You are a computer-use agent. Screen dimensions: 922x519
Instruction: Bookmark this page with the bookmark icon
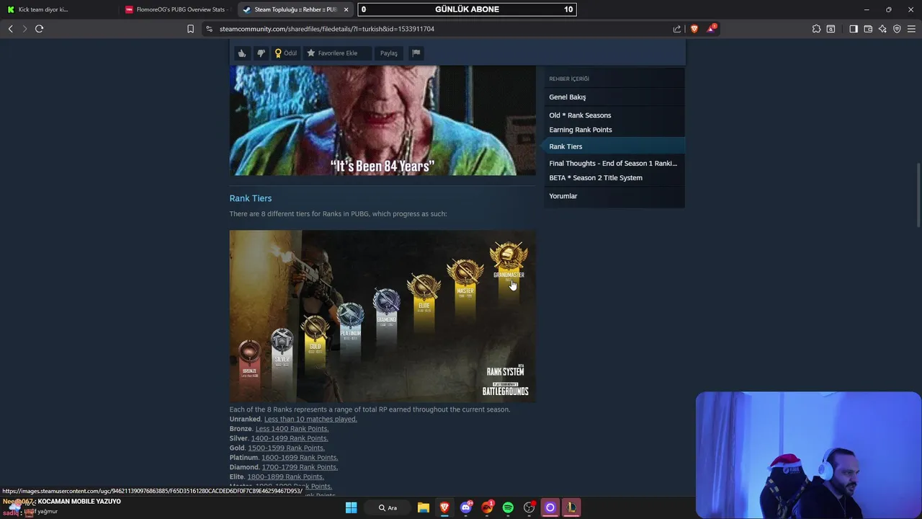(190, 29)
